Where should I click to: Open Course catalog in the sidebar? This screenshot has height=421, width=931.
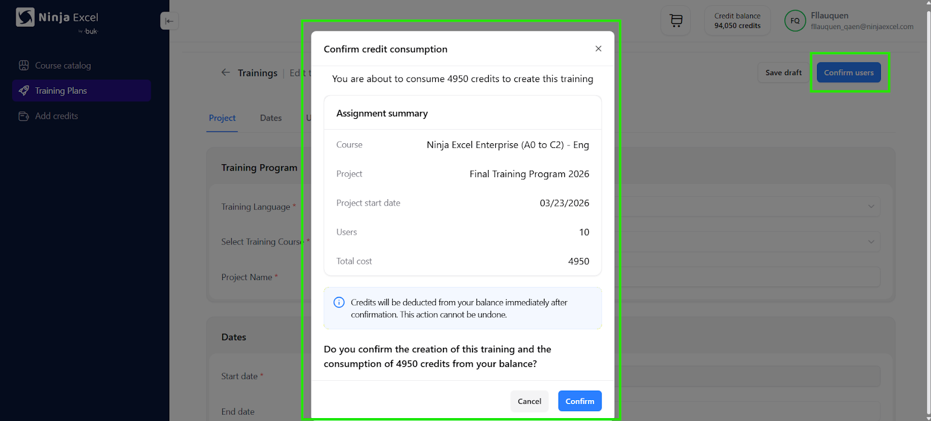pyautogui.click(x=81, y=65)
